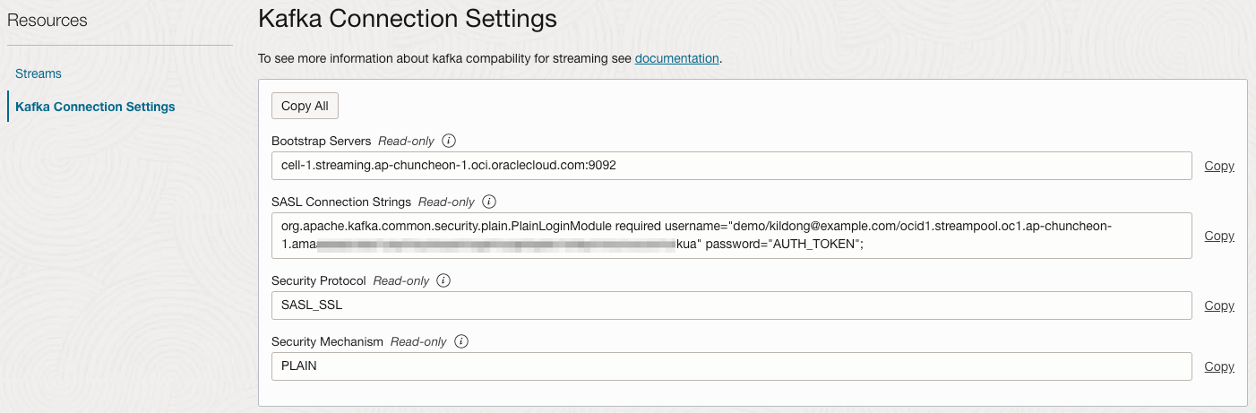The height and width of the screenshot is (413, 1256).
Task: Copy the Security Mechanism value
Action: click(1218, 366)
